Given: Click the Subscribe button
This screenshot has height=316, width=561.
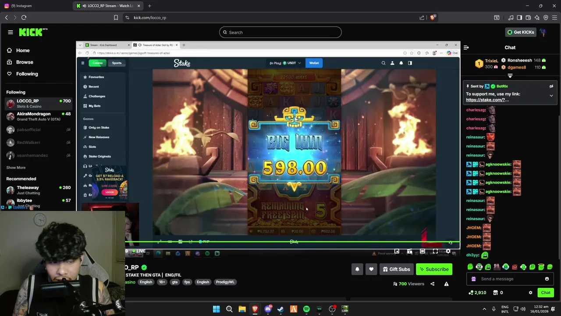Looking at the screenshot, I should tap(434, 269).
